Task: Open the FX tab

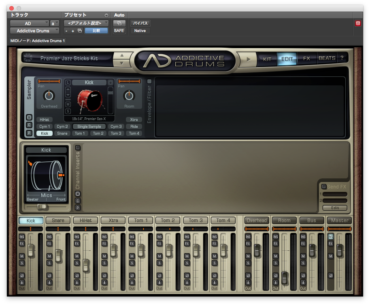Action: (x=306, y=59)
